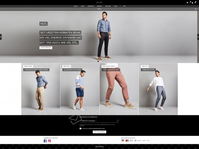This screenshot has height=149, width=199.
Task: Click the American Express payment icon
Action: pyautogui.click(x=131, y=141)
